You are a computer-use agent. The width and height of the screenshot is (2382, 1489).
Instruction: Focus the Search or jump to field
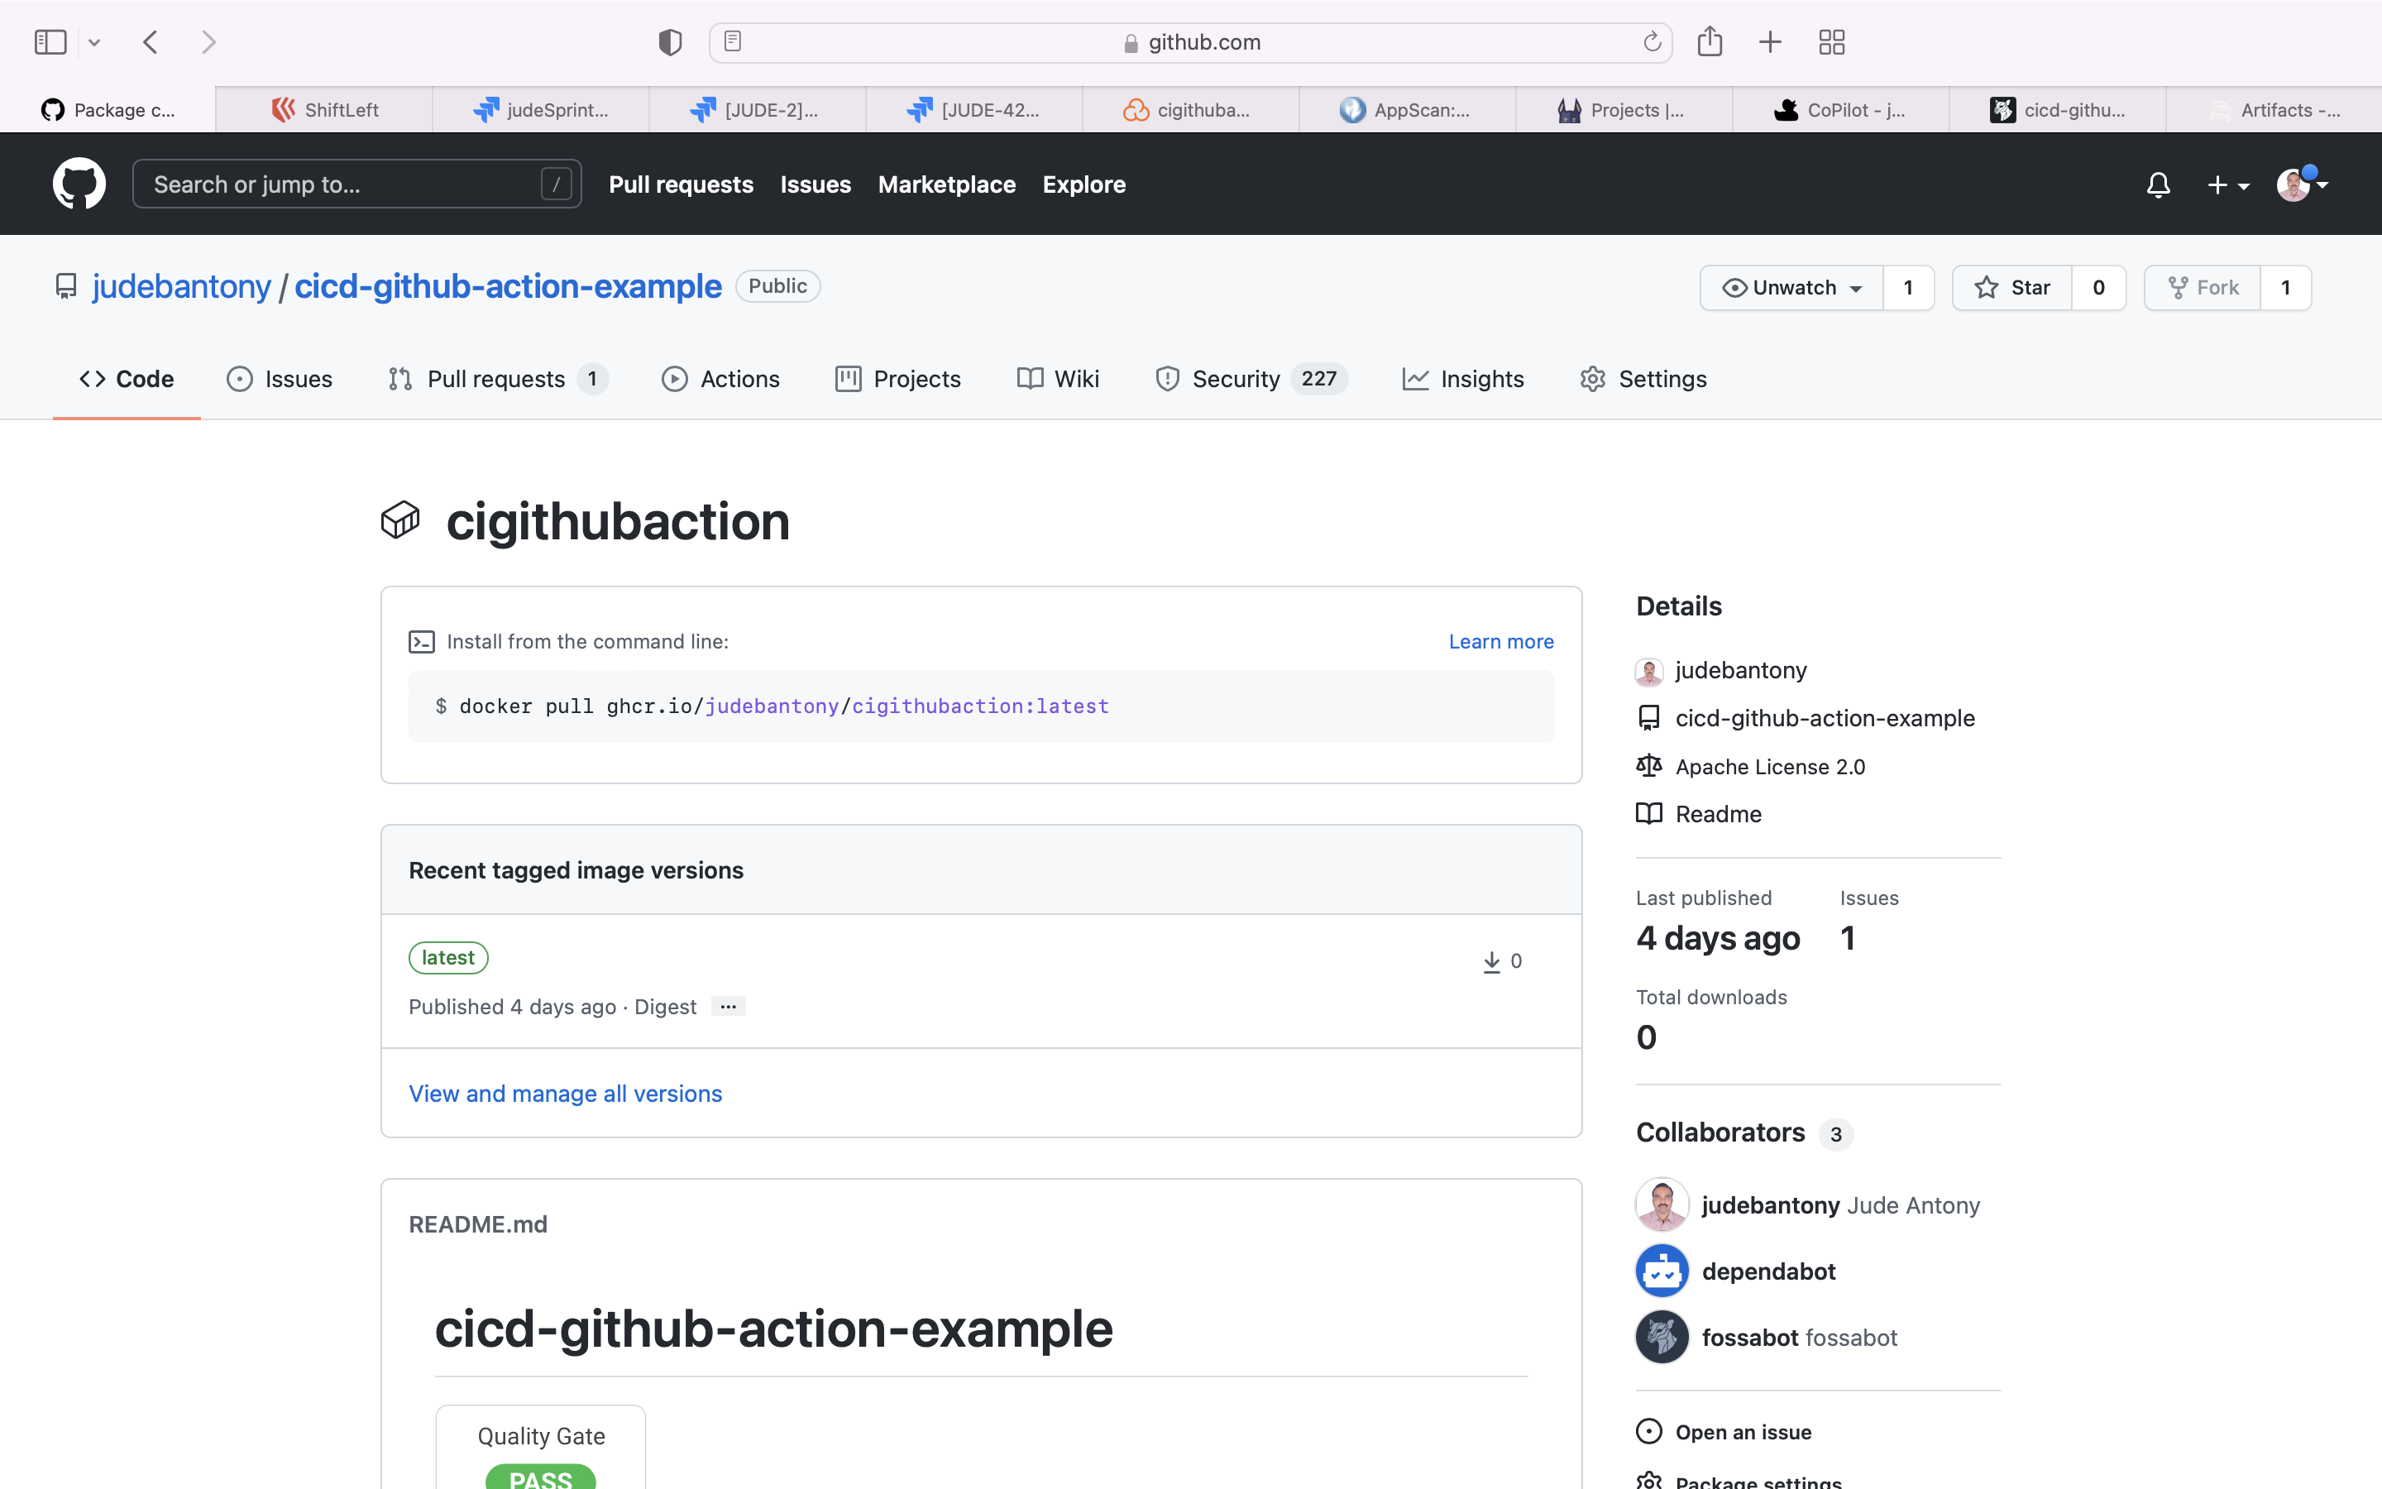[x=345, y=184]
